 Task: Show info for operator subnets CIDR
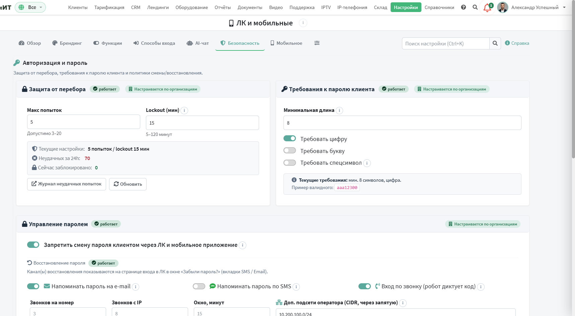(x=403, y=303)
